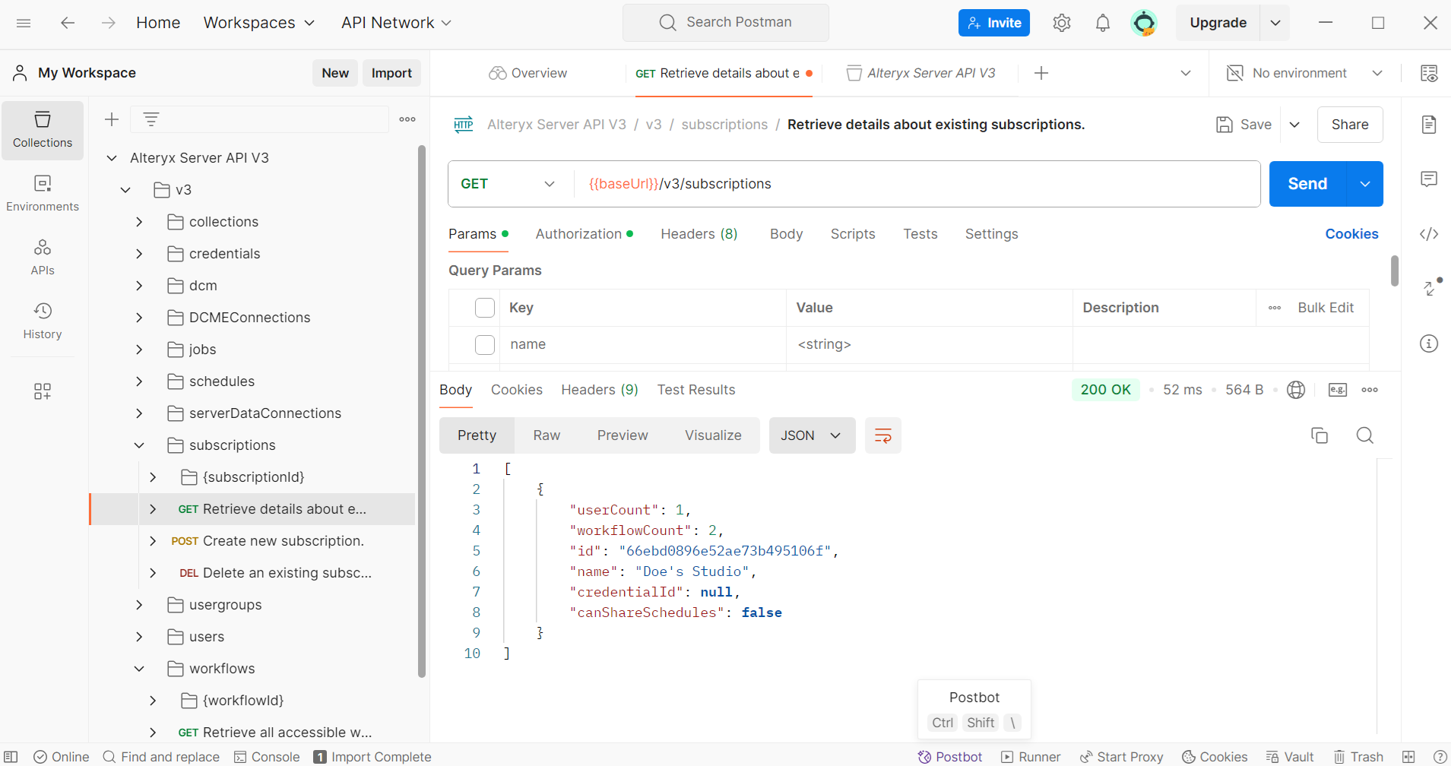This screenshot has height=766, width=1451.
Task: Switch to the Authorization tab
Action: [x=578, y=234]
